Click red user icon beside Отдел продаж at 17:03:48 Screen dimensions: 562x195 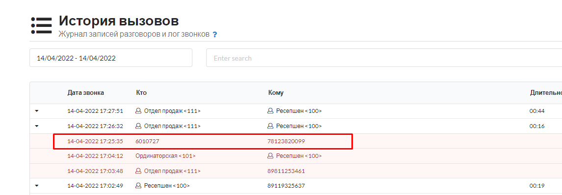[138, 171]
